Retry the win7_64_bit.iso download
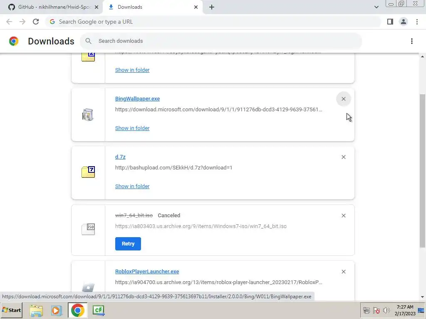 128,243
